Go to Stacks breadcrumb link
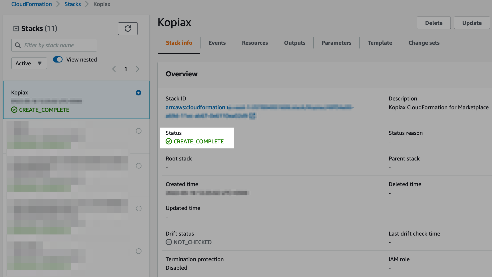 (x=73, y=4)
